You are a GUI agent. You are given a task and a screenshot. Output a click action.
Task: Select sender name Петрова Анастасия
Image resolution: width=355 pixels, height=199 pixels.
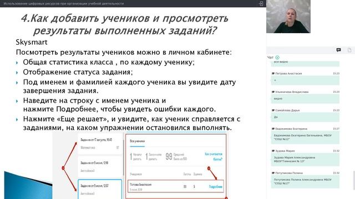pos(288,74)
